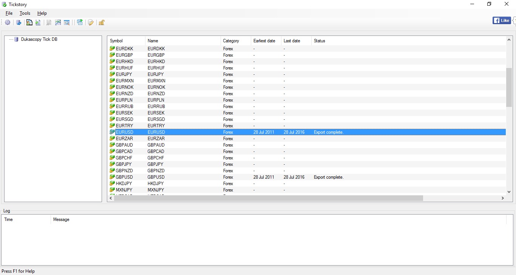This screenshot has height=275, width=516.
Task: Open the chart view toolbar icon
Action: (58, 23)
